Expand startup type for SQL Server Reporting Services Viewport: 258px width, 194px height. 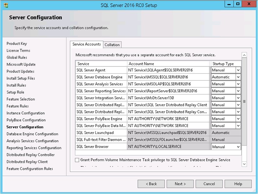click(x=238, y=91)
